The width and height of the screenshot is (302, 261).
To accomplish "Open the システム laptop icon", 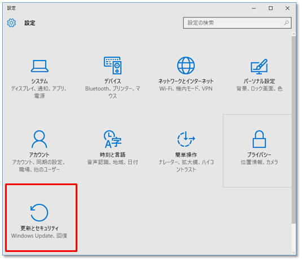I will 40,66.
